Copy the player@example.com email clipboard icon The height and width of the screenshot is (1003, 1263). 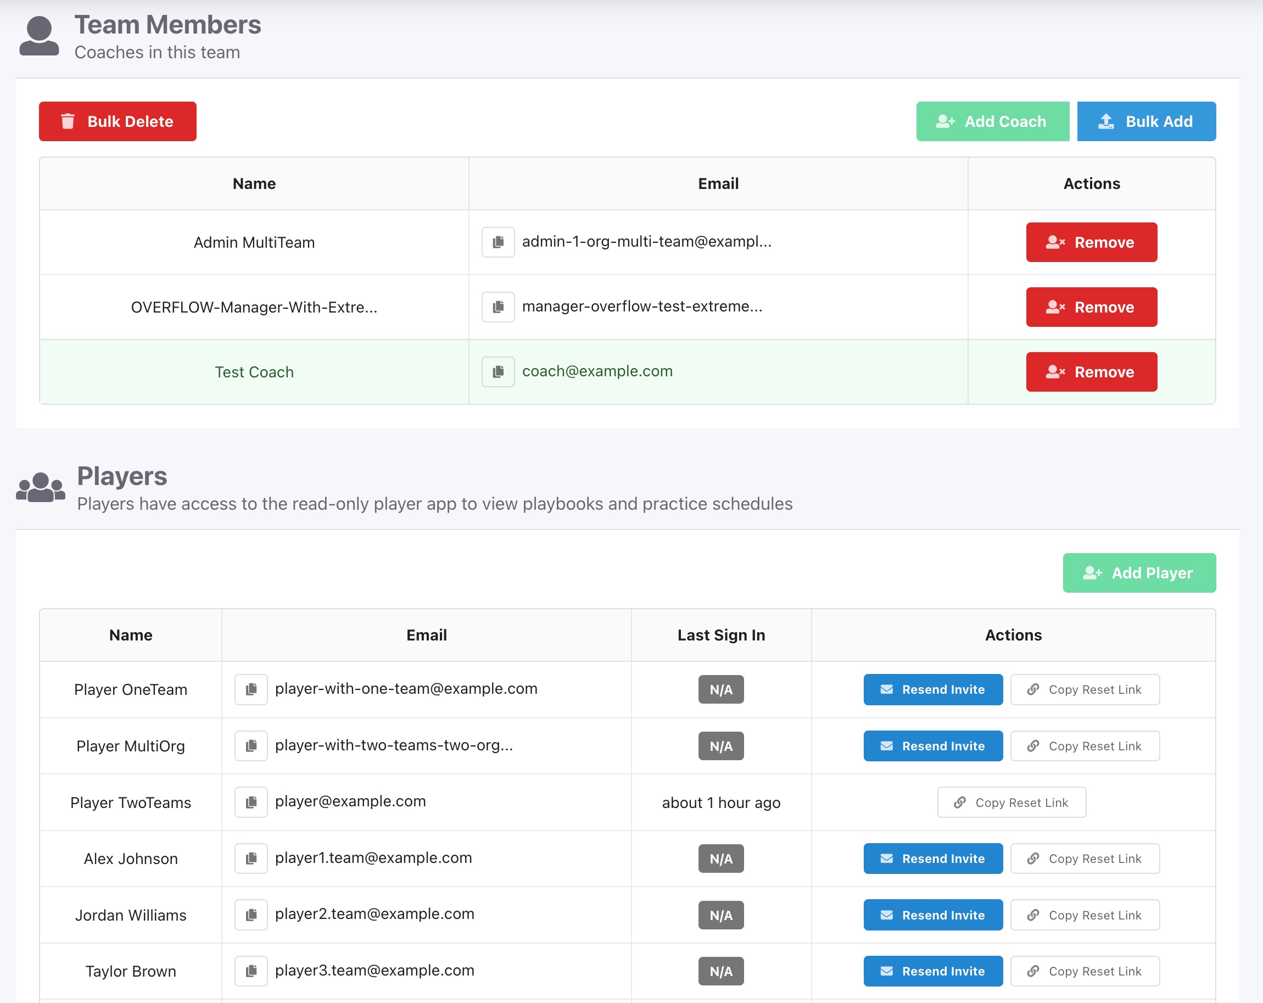[251, 802]
